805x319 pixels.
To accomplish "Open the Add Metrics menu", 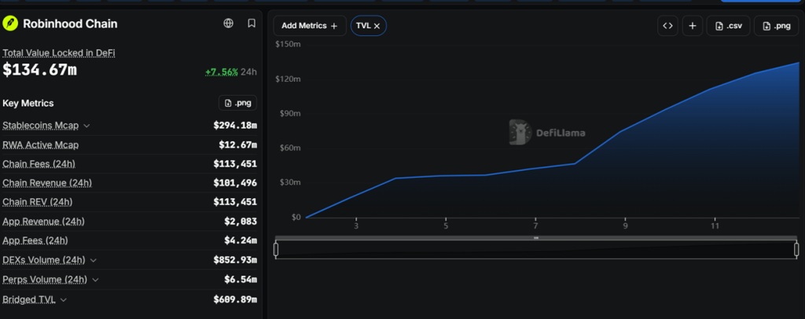I will point(310,26).
